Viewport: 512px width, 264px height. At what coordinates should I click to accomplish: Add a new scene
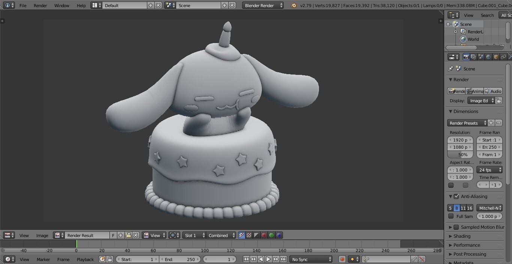(224, 5)
